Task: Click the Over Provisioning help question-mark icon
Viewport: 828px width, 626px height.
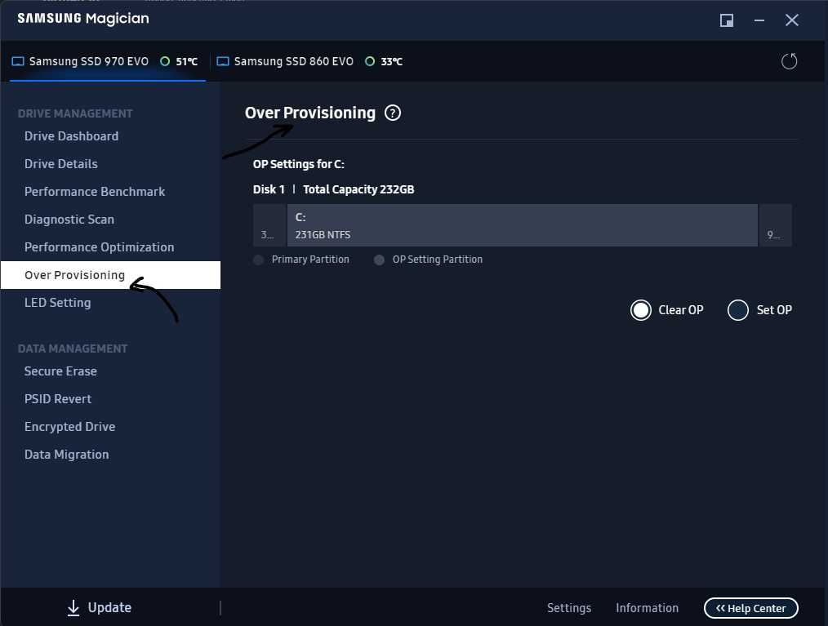Action: point(392,113)
